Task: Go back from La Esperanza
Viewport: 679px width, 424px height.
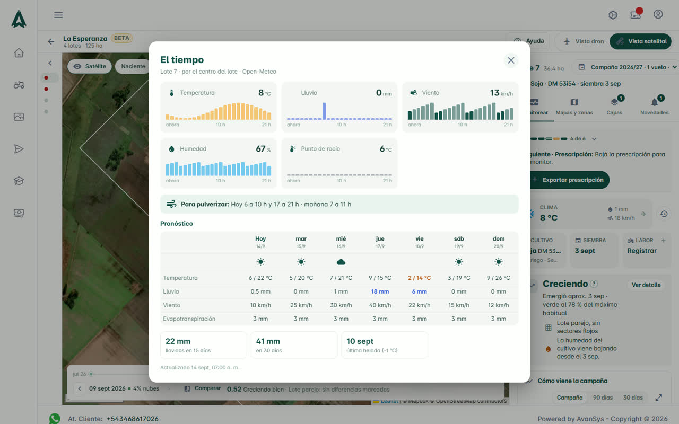Action: (x=51, y=41)
